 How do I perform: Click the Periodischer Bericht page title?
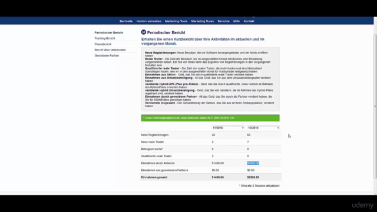click(x=166, y=32)
